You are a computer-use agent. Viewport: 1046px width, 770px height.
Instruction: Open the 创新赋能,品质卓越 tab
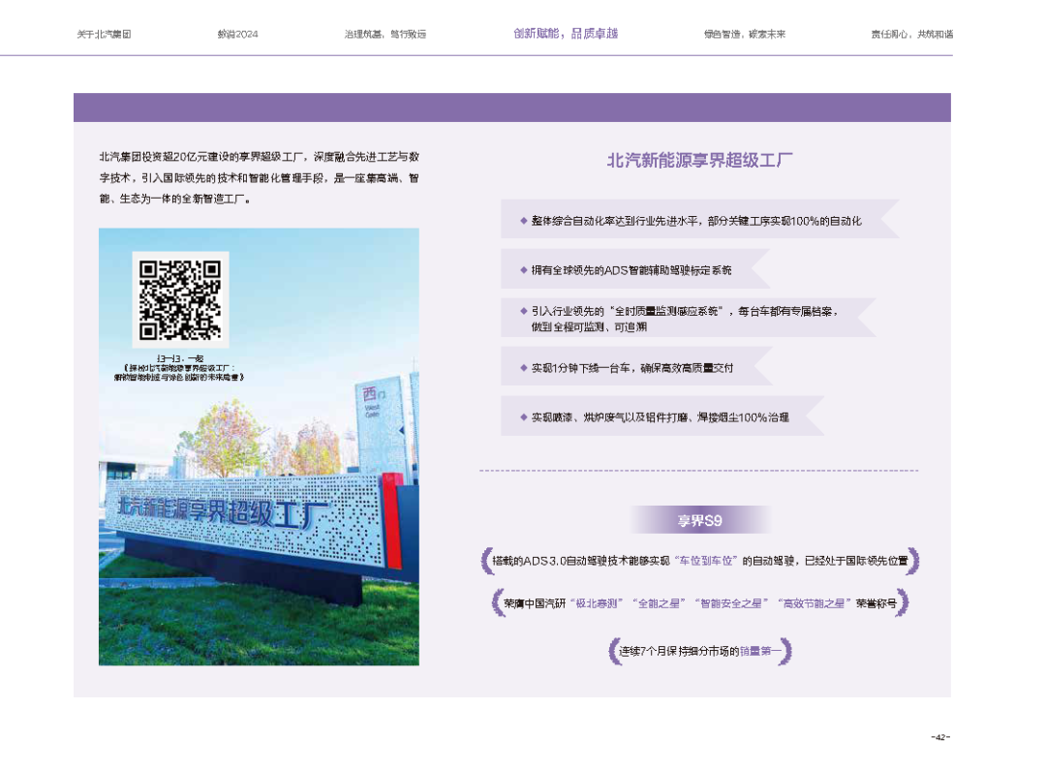click(x=566, y=33)
